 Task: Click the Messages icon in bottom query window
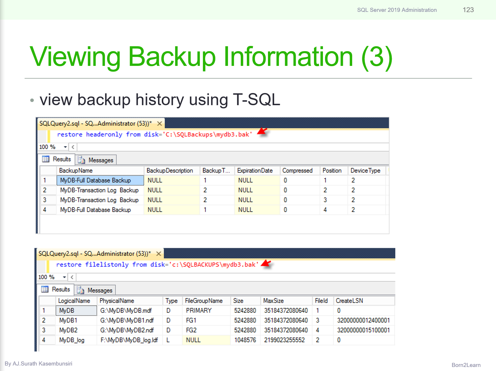[x=80, y=290]
